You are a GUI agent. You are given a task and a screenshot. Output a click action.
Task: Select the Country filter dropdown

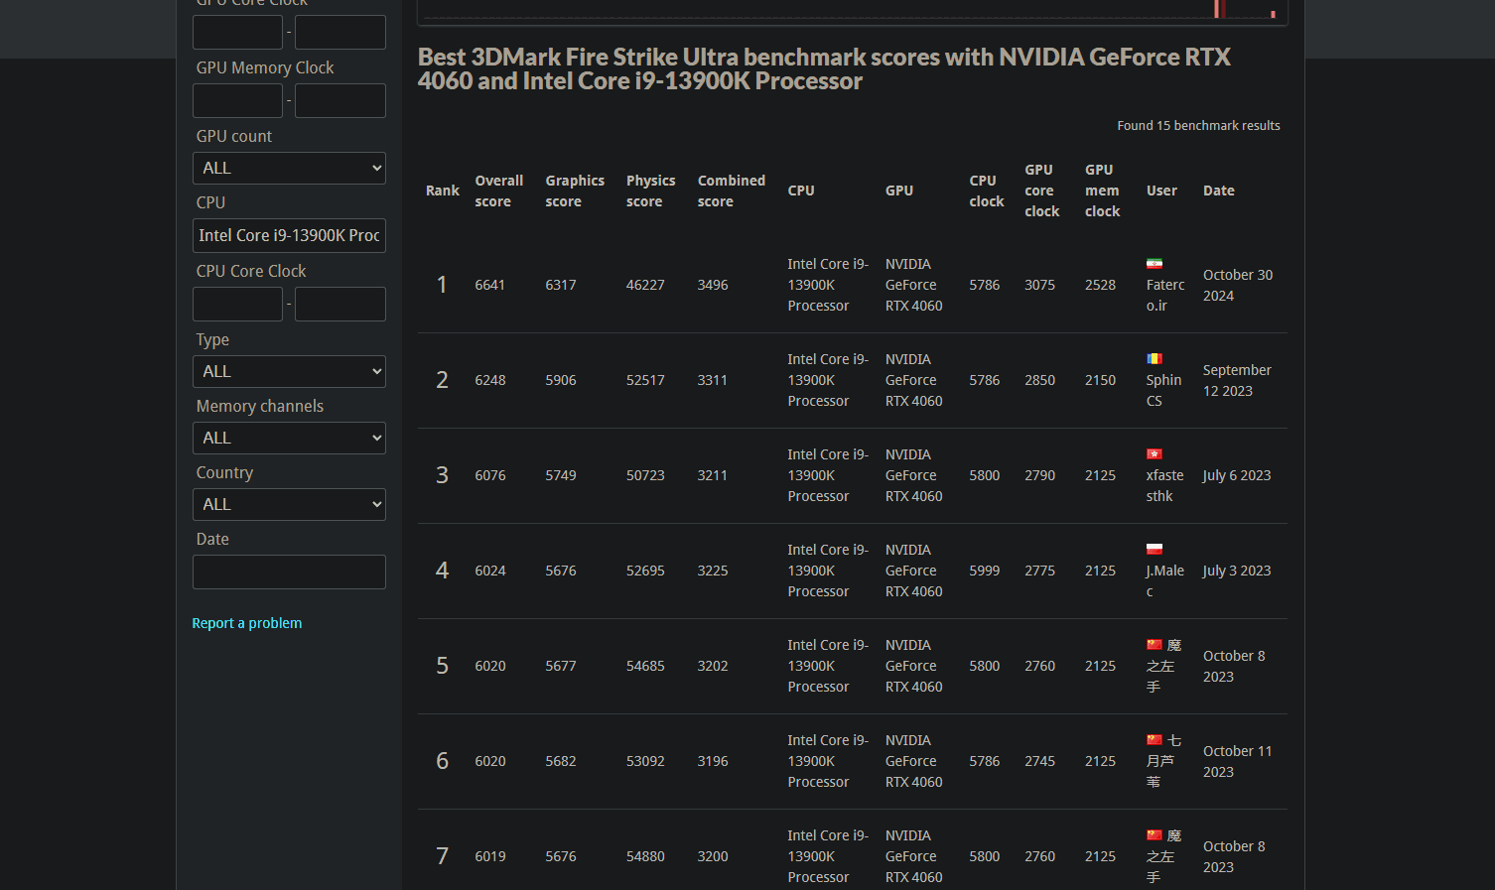[289, 505]
